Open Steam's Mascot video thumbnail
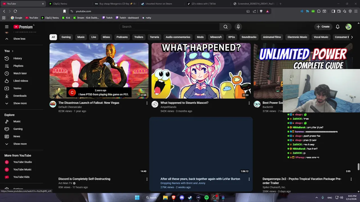 pyautogui.click(x=201, y=71)
